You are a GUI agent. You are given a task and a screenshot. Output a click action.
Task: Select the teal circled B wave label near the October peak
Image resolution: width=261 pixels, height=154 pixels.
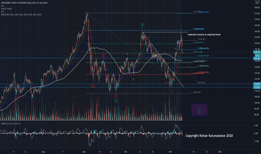(x=143, y=25)
